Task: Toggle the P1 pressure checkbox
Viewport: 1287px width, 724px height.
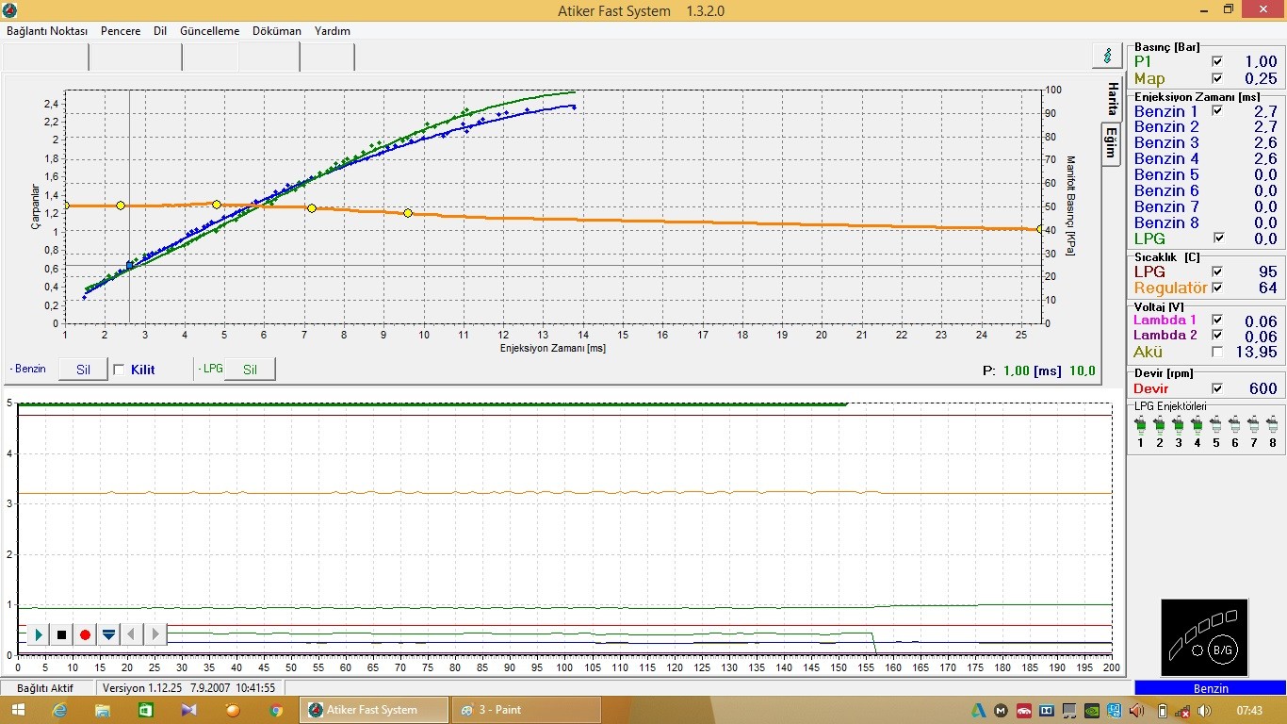Action: [x=1217, y=61]
